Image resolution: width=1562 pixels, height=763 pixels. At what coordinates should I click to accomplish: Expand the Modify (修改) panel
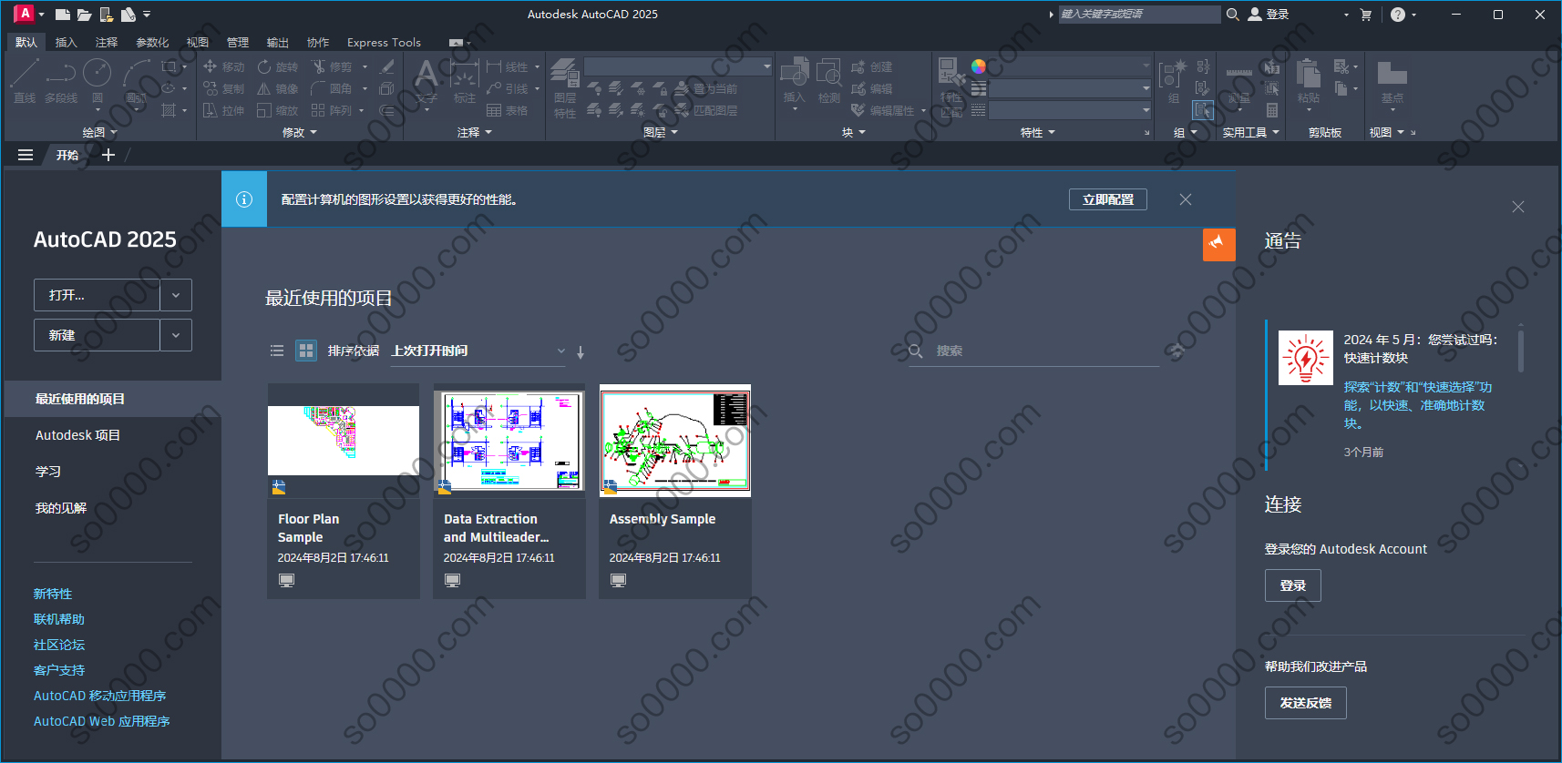300,132
